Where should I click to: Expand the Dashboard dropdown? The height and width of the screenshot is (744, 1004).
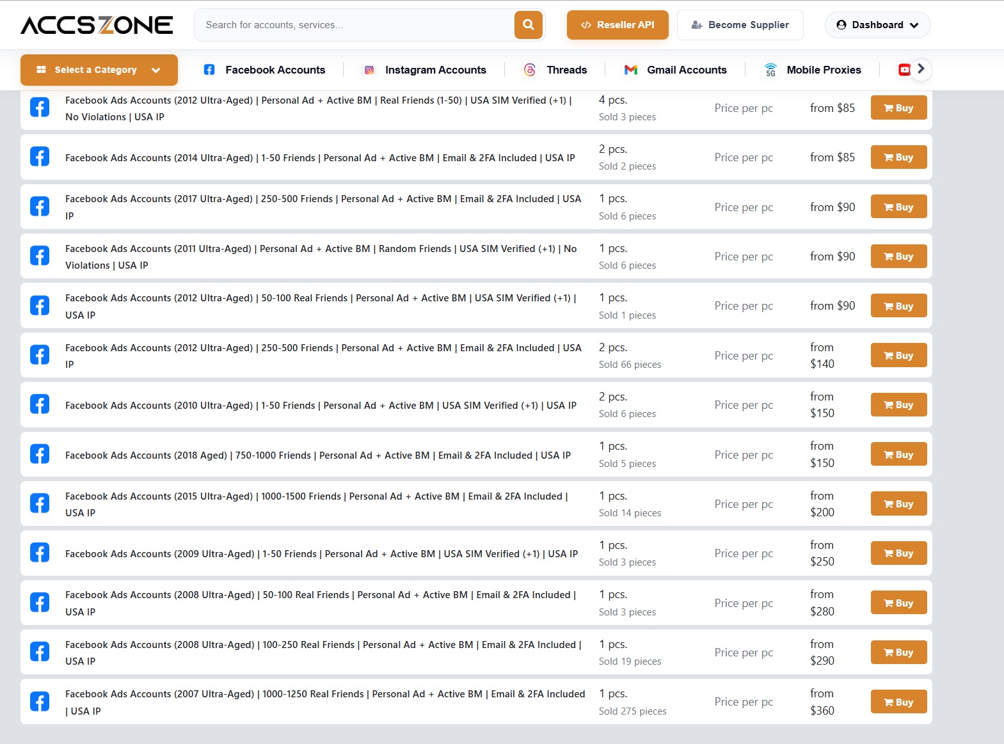878,25
